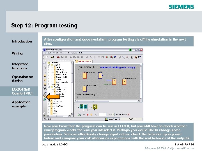
Task: Select the cut/join connection scissors tool
Action: [x=45, y=93]
